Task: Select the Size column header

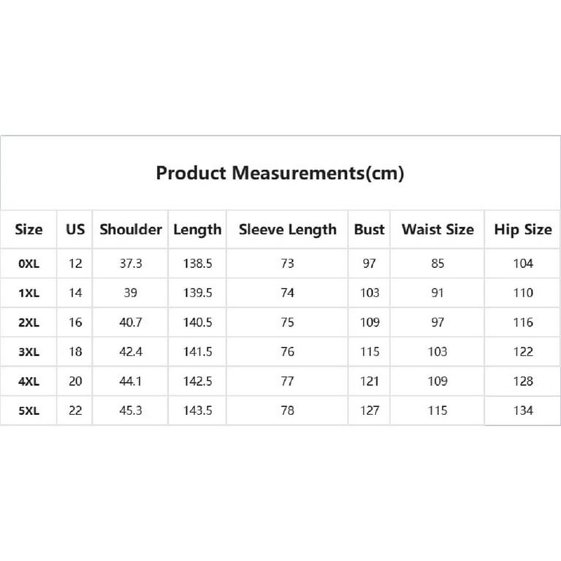Action: (28, 229)
